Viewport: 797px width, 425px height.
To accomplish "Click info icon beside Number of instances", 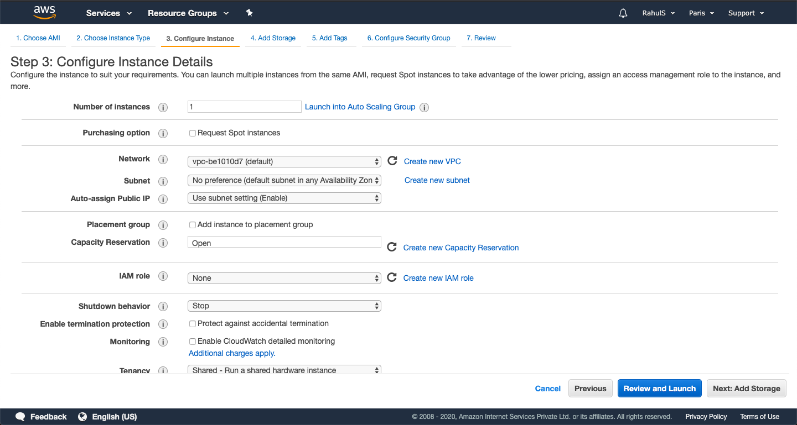I will [163, 107].
